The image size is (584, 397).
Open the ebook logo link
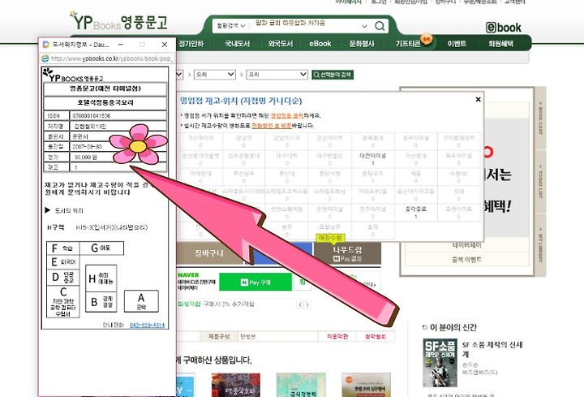503,28
